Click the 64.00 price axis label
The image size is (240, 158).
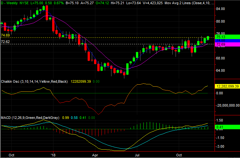pos(220,70)
